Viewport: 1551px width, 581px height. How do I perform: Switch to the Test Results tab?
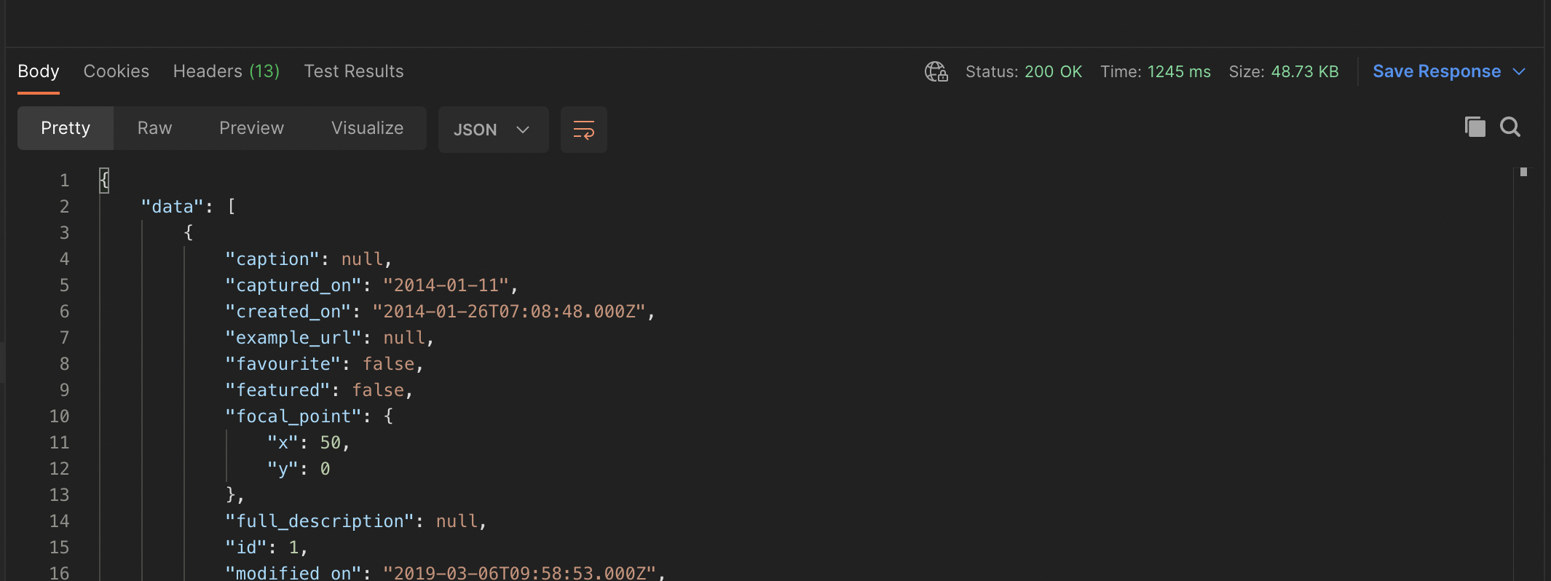[x=354, y=71]
